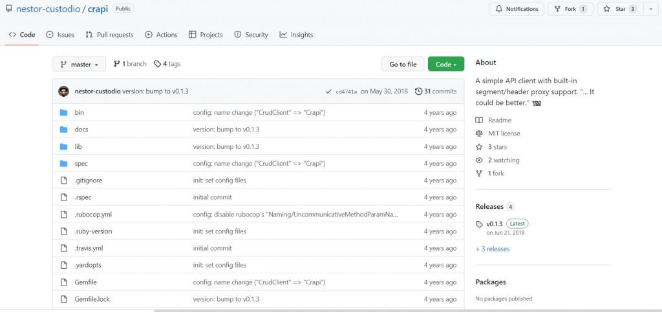View the 4 tags link

click(x=167, y=64)
